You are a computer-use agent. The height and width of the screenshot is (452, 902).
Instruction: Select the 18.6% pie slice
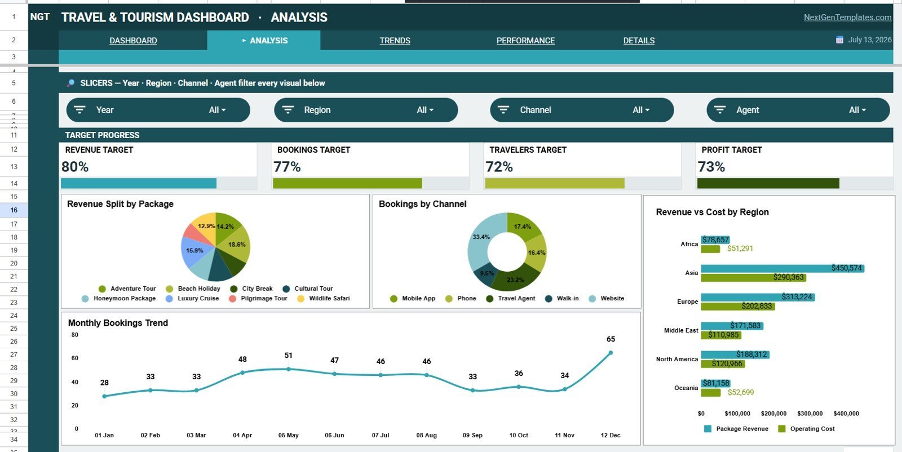coord(237,245)
